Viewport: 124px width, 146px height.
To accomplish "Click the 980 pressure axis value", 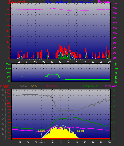I will click(x=114, y=53).
